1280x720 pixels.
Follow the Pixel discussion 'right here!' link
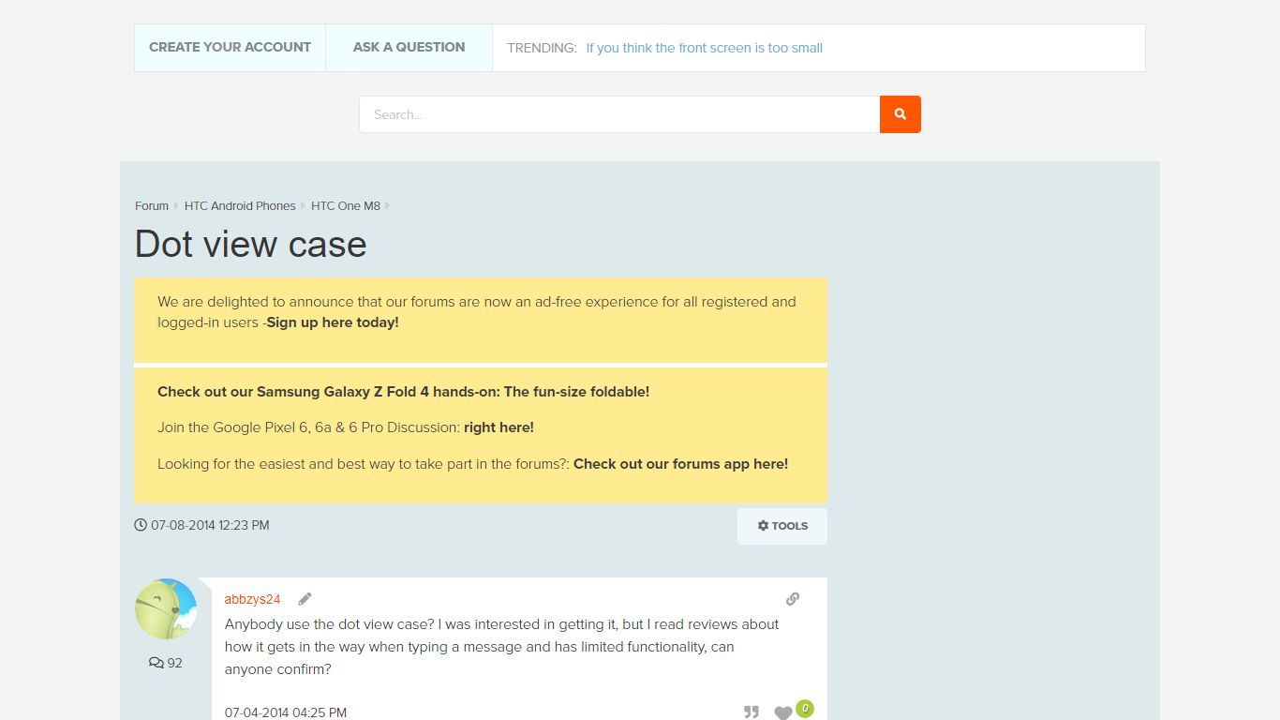(499, 427)
